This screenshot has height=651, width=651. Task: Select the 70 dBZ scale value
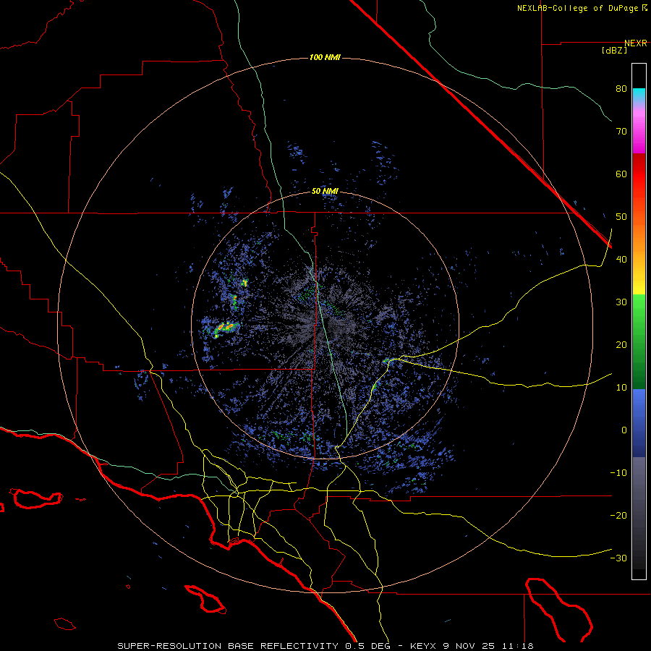621,131
